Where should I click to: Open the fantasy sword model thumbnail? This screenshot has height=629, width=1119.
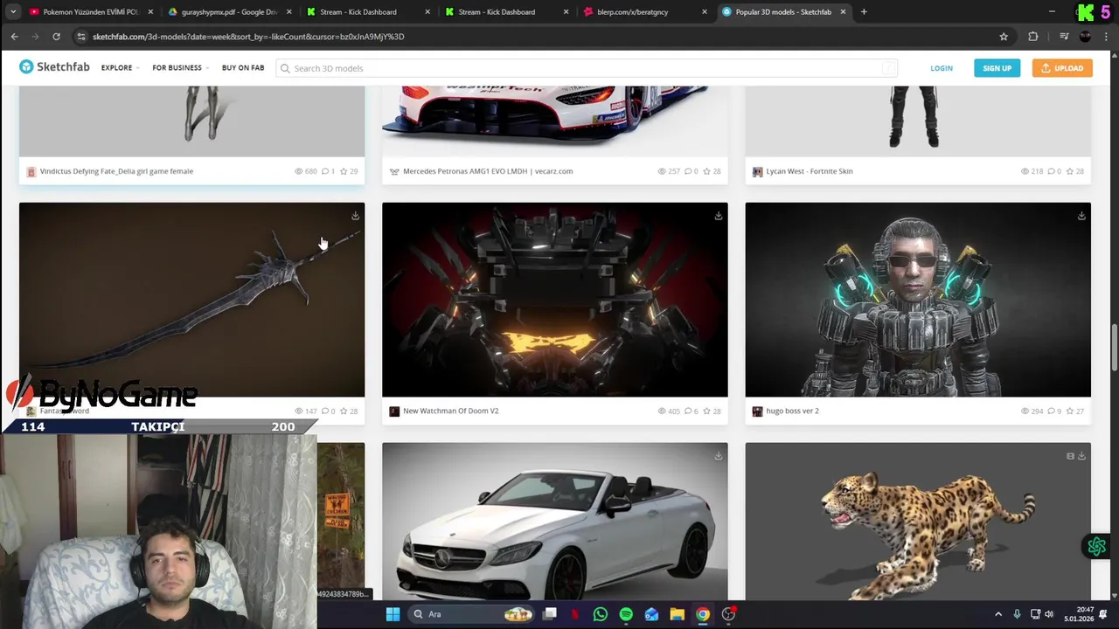click(x=191, y=300)
